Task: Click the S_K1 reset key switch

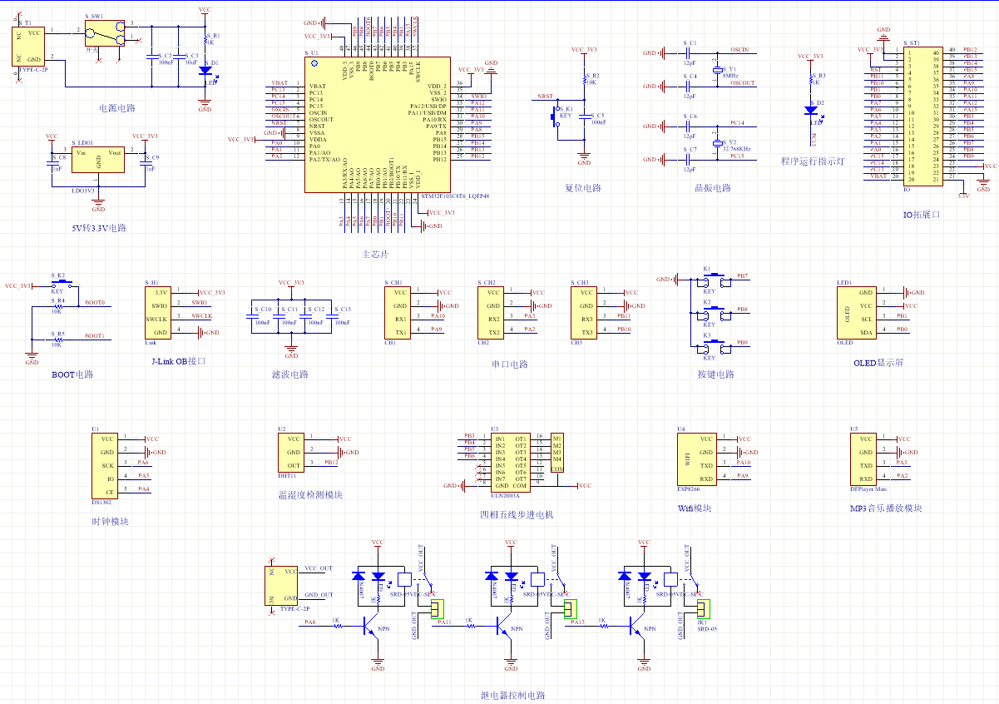Action: point(557,118)
